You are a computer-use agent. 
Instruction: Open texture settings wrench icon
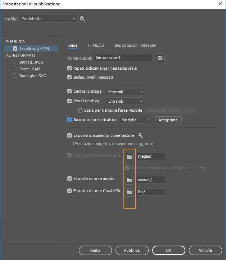[140, 136]
